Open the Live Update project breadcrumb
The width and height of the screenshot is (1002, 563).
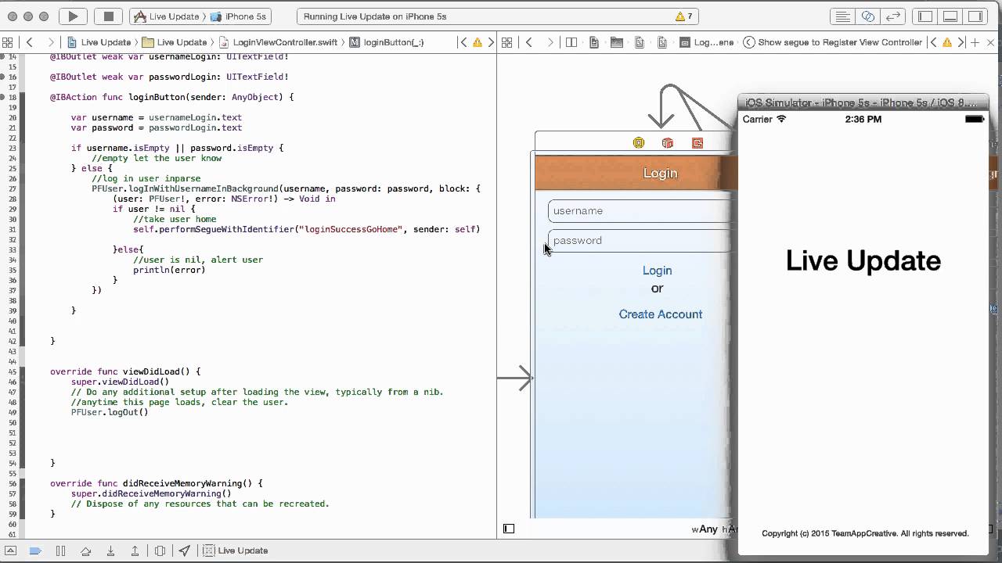coord(99,42)
